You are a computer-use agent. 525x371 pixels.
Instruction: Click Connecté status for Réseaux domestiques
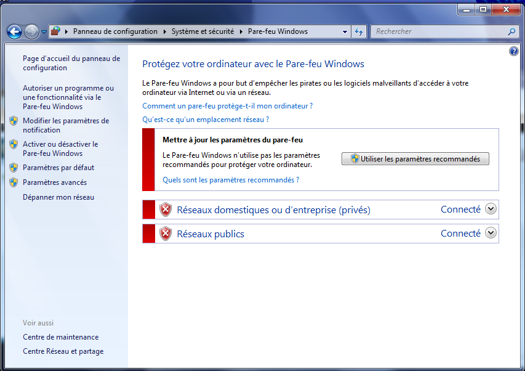point(460,210)
